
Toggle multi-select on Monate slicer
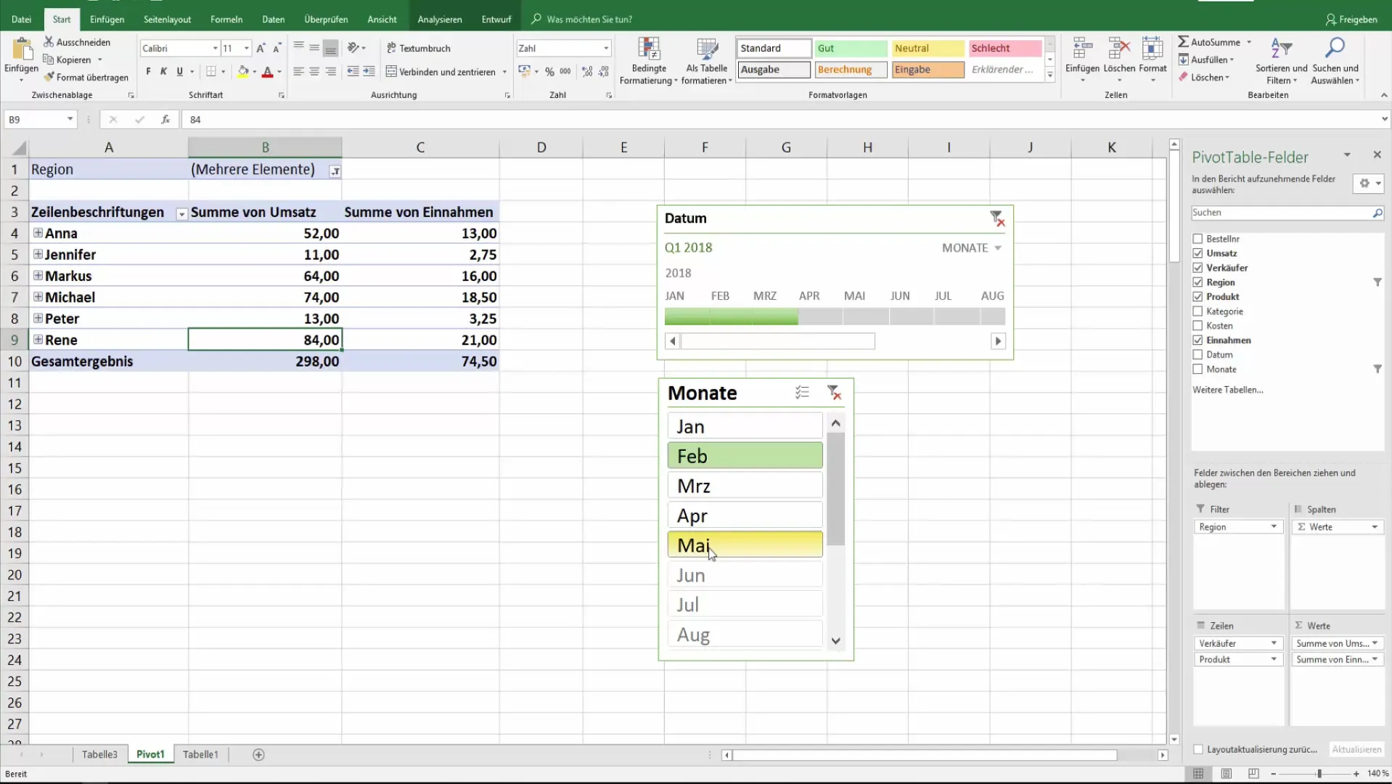click(x=802, y=393)
